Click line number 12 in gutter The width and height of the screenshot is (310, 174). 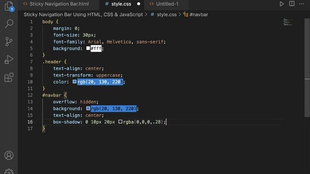pos(30,95)
